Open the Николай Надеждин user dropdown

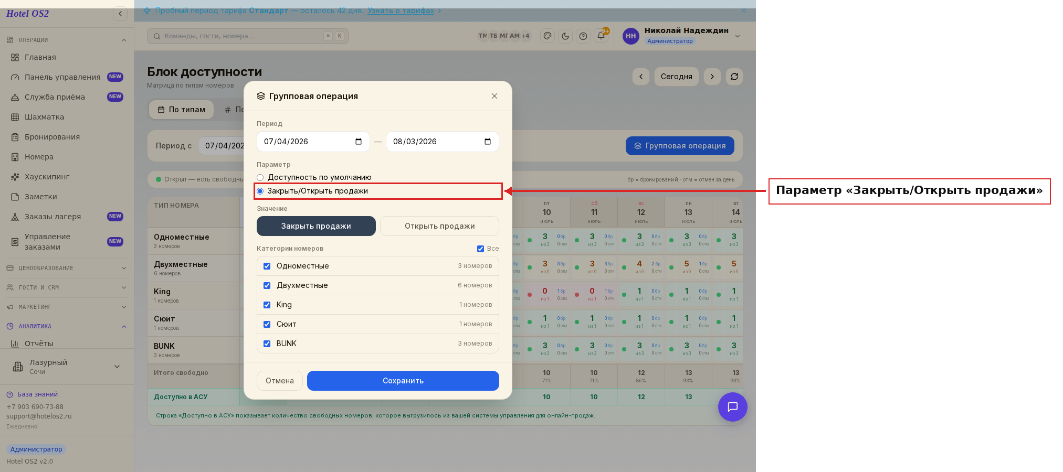coord(737,36)
